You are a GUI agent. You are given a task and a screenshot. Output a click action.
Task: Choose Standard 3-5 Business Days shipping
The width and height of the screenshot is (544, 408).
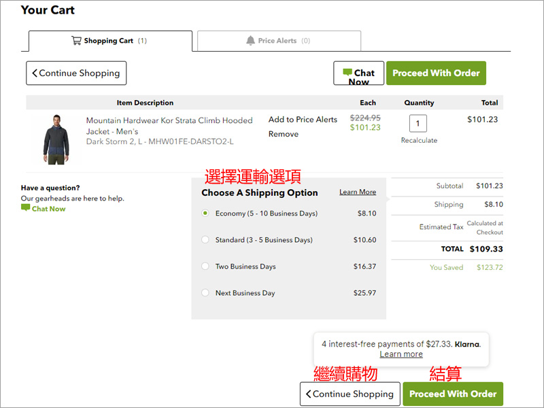tap(205, 240)
